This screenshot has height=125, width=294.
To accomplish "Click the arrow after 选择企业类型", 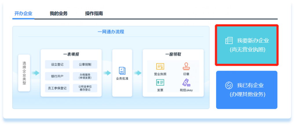I will [x=35, y=73].
